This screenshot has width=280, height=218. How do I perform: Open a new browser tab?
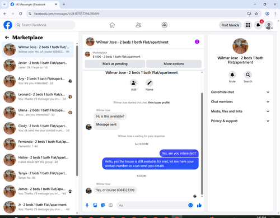[x=64, y=4]
